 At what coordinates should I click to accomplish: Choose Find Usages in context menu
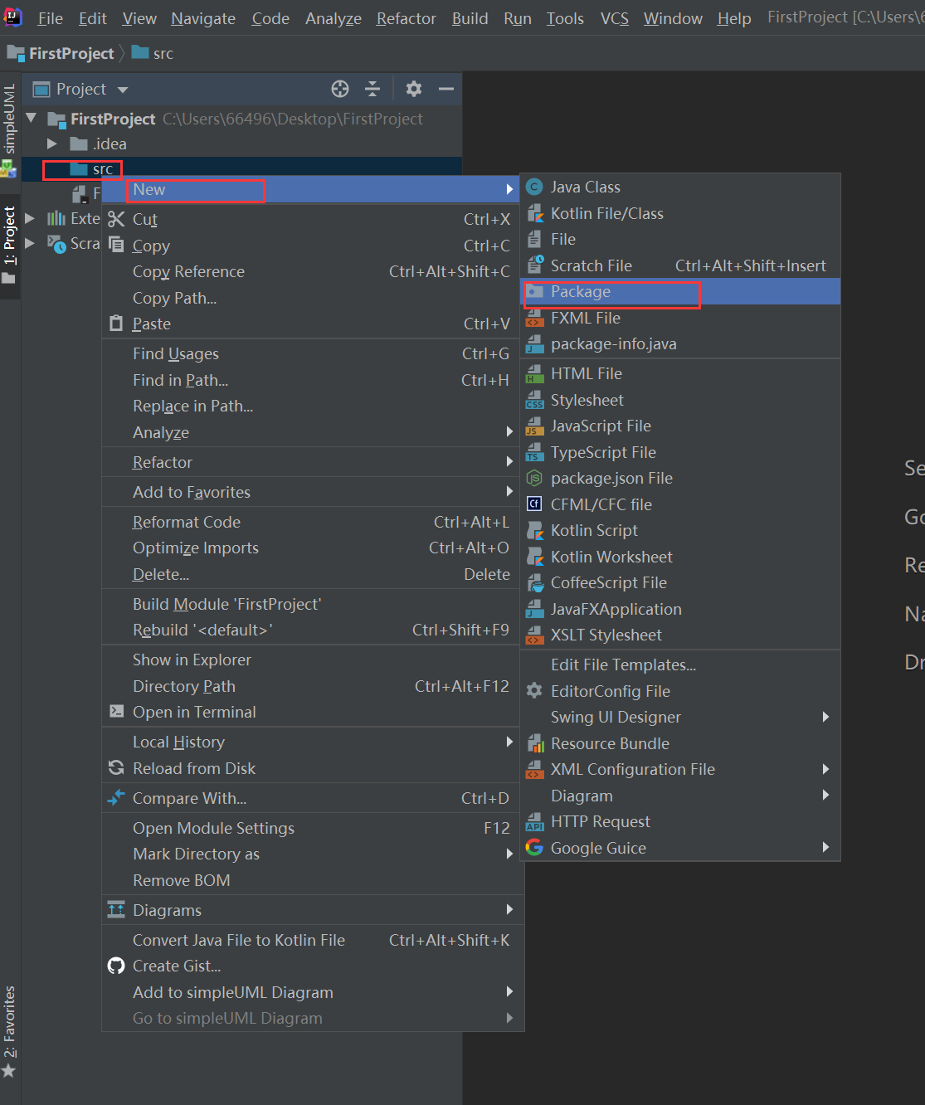point(313,353)
